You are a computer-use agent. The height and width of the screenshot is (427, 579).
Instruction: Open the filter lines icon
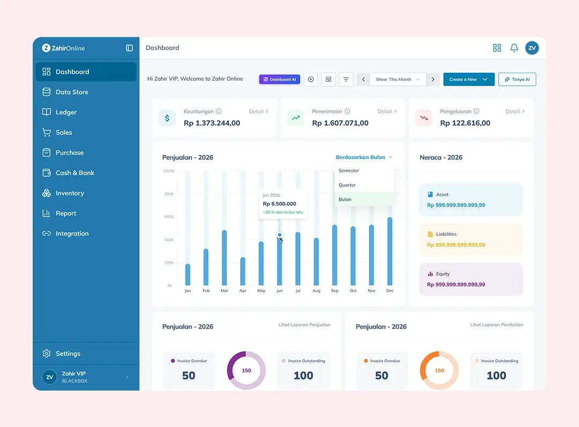click(x=346, y=79)
